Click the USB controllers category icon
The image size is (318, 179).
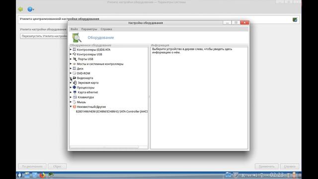coord(75,54)
